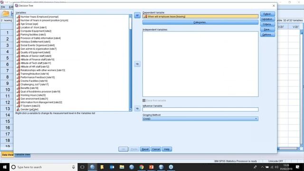Select Gen admin & organisation [rate7]

click(x=38, y=49)
